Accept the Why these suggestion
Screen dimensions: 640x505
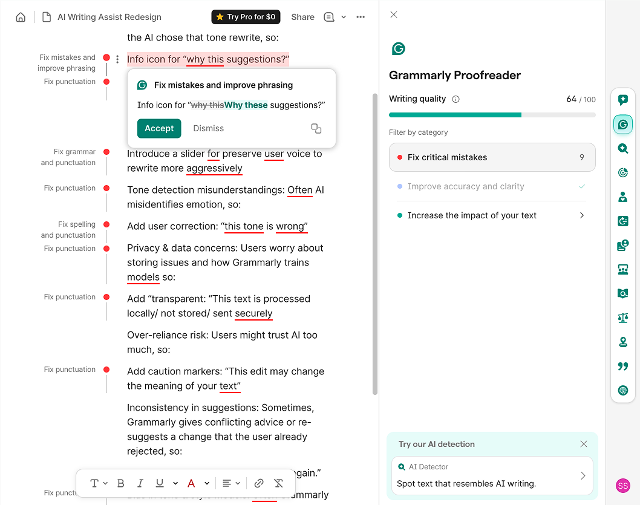coord(159,128)
